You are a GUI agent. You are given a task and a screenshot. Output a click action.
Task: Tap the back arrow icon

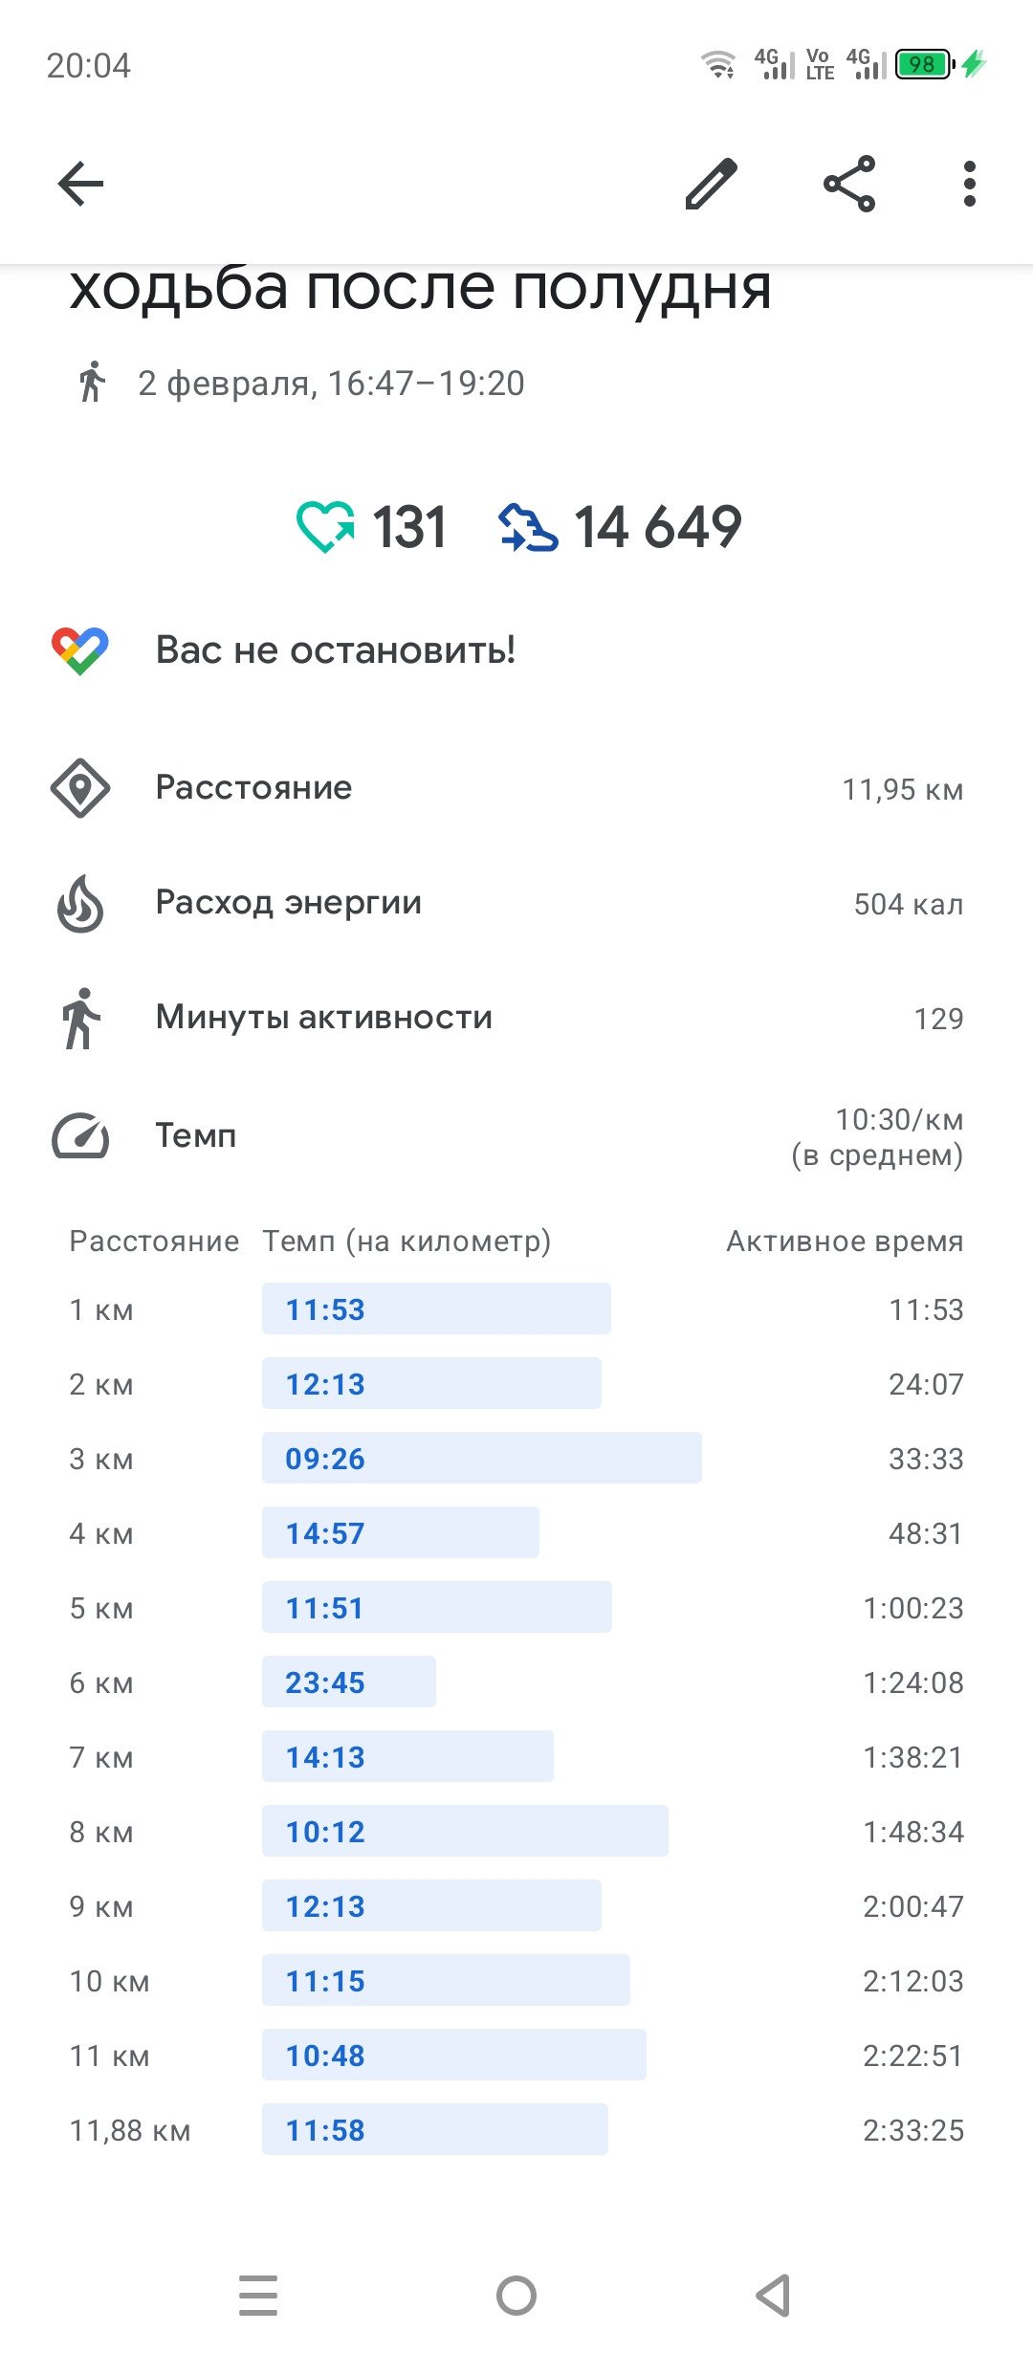(x=80, y=184)
